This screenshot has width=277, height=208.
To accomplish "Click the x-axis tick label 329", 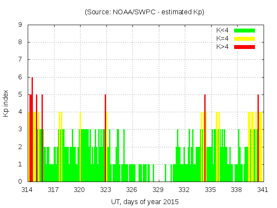I will point(158,189).
